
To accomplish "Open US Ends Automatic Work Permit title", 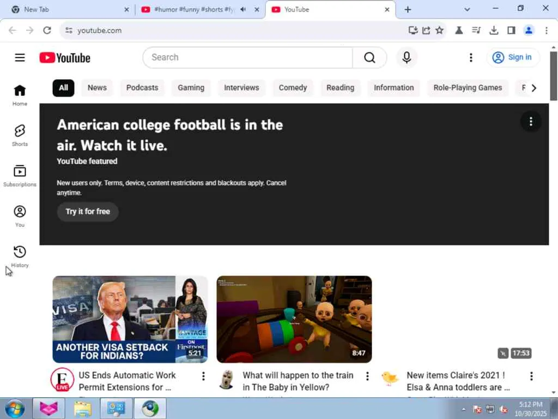I will point(126,381).
